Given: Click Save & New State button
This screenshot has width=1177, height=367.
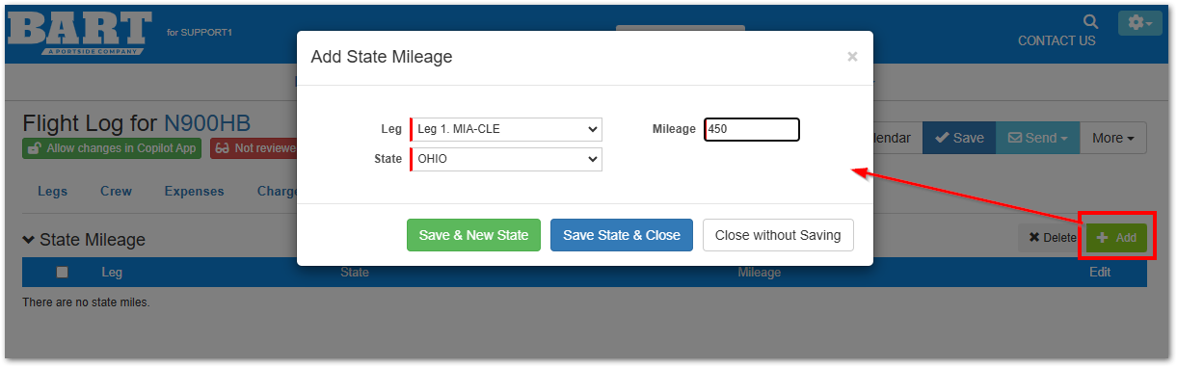Looking at the screenshot, I should (x=473, y=235).
